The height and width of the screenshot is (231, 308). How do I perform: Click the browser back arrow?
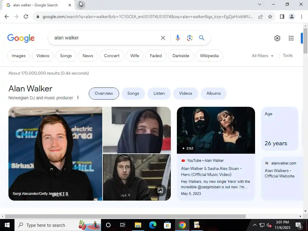7,17
